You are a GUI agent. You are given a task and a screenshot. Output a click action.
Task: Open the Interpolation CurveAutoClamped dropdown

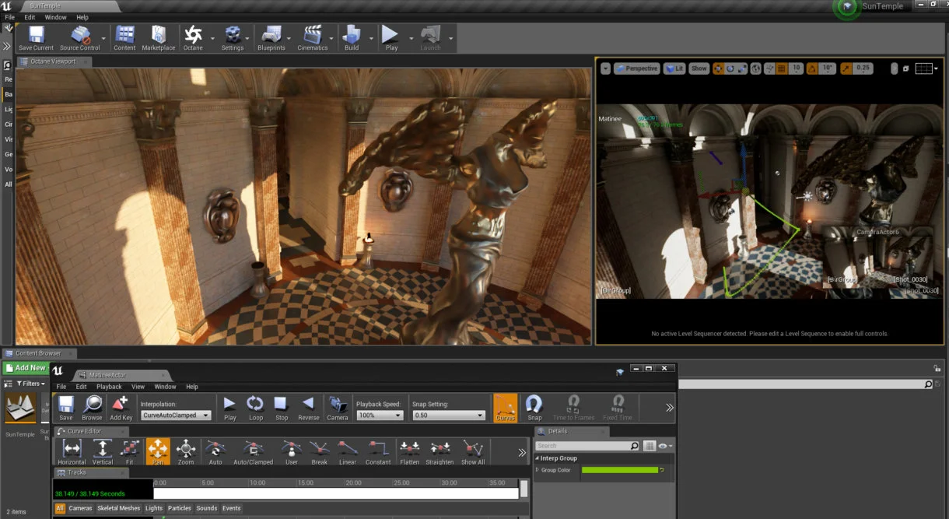[x=177, y=416]
